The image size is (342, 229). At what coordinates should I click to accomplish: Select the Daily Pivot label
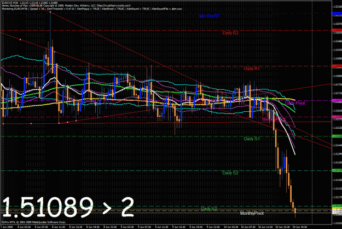click(x=295, y=103)
